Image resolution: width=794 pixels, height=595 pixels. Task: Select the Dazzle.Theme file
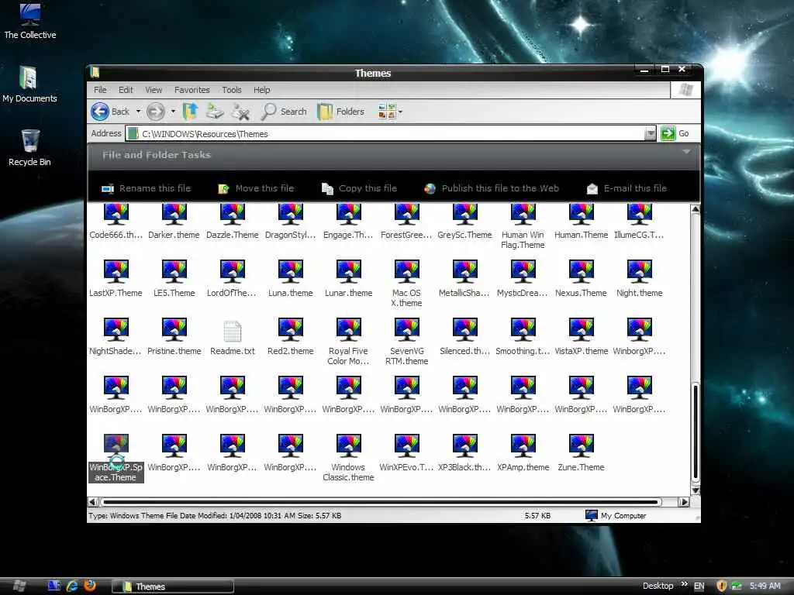tap(233, 221)
